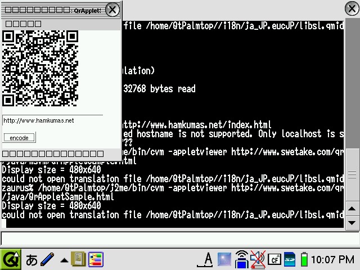Open the QrApplet menu labeled with squares
Image resolution: width=360 pixels, height=270 pixels.
[23, 24]
